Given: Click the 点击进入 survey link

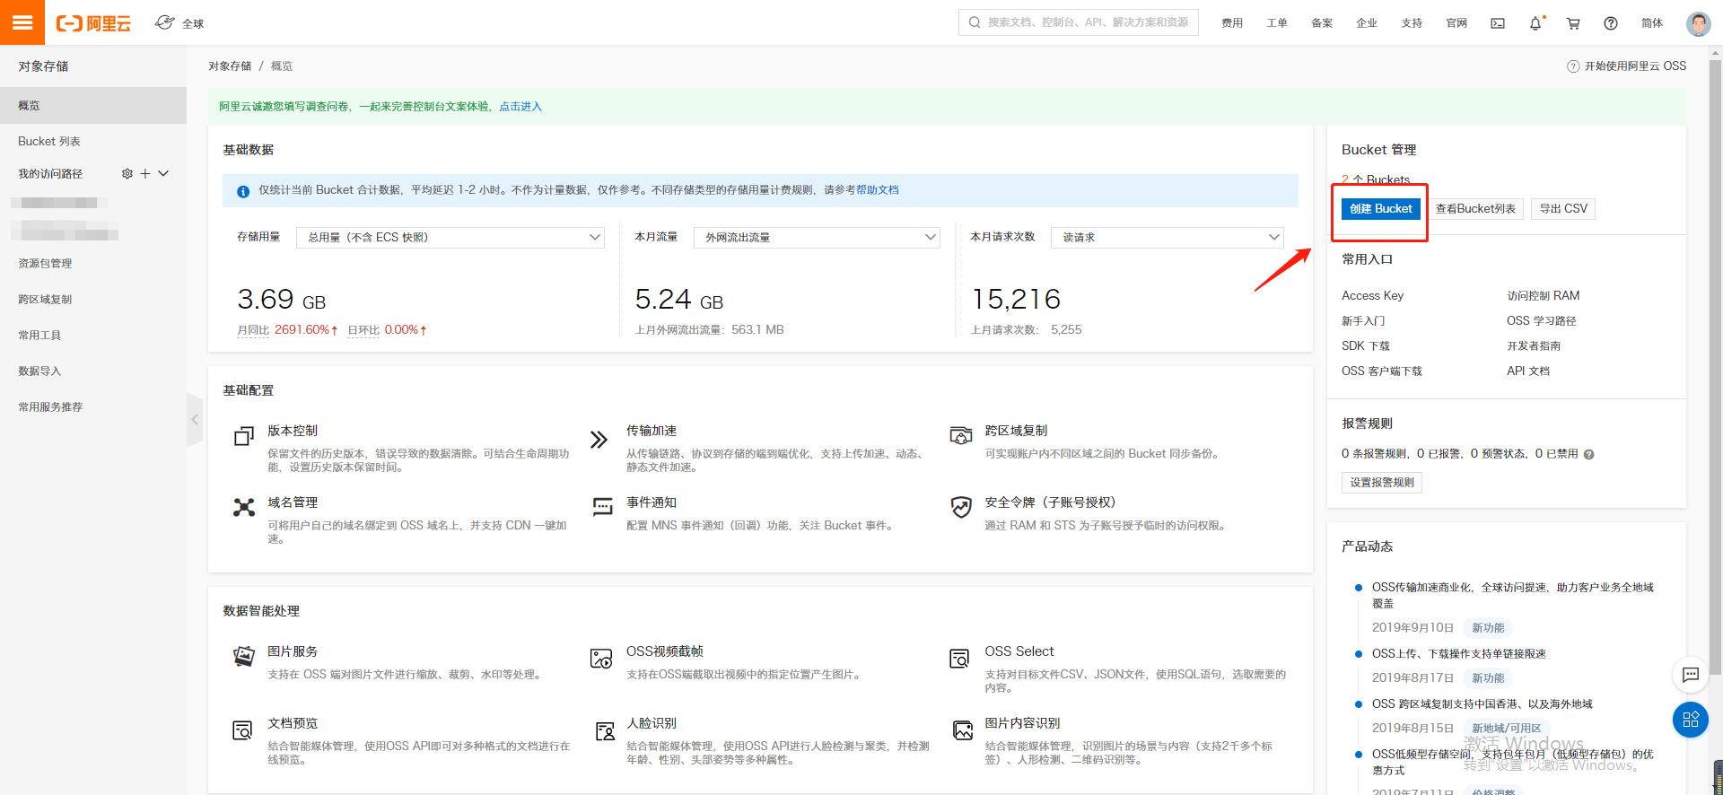Looking at the screenshot, I should (520, 107).
